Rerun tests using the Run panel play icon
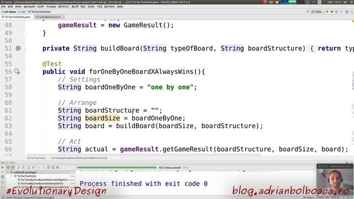Screen dimensions: 354x199 (x=2, y=167)
